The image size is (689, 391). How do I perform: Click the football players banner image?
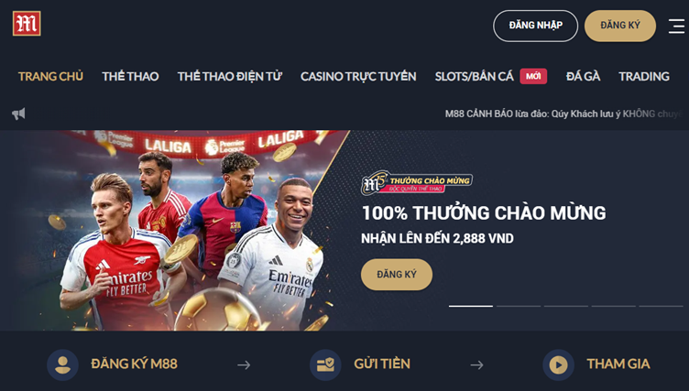click(x=175, y=230)
